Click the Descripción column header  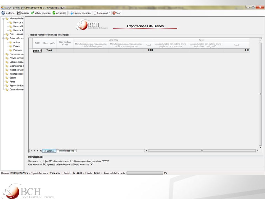coord(49,43)
